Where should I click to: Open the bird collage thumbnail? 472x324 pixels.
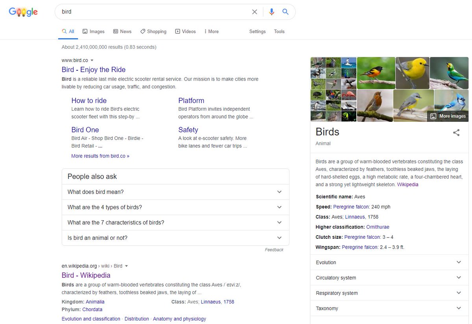334,90
